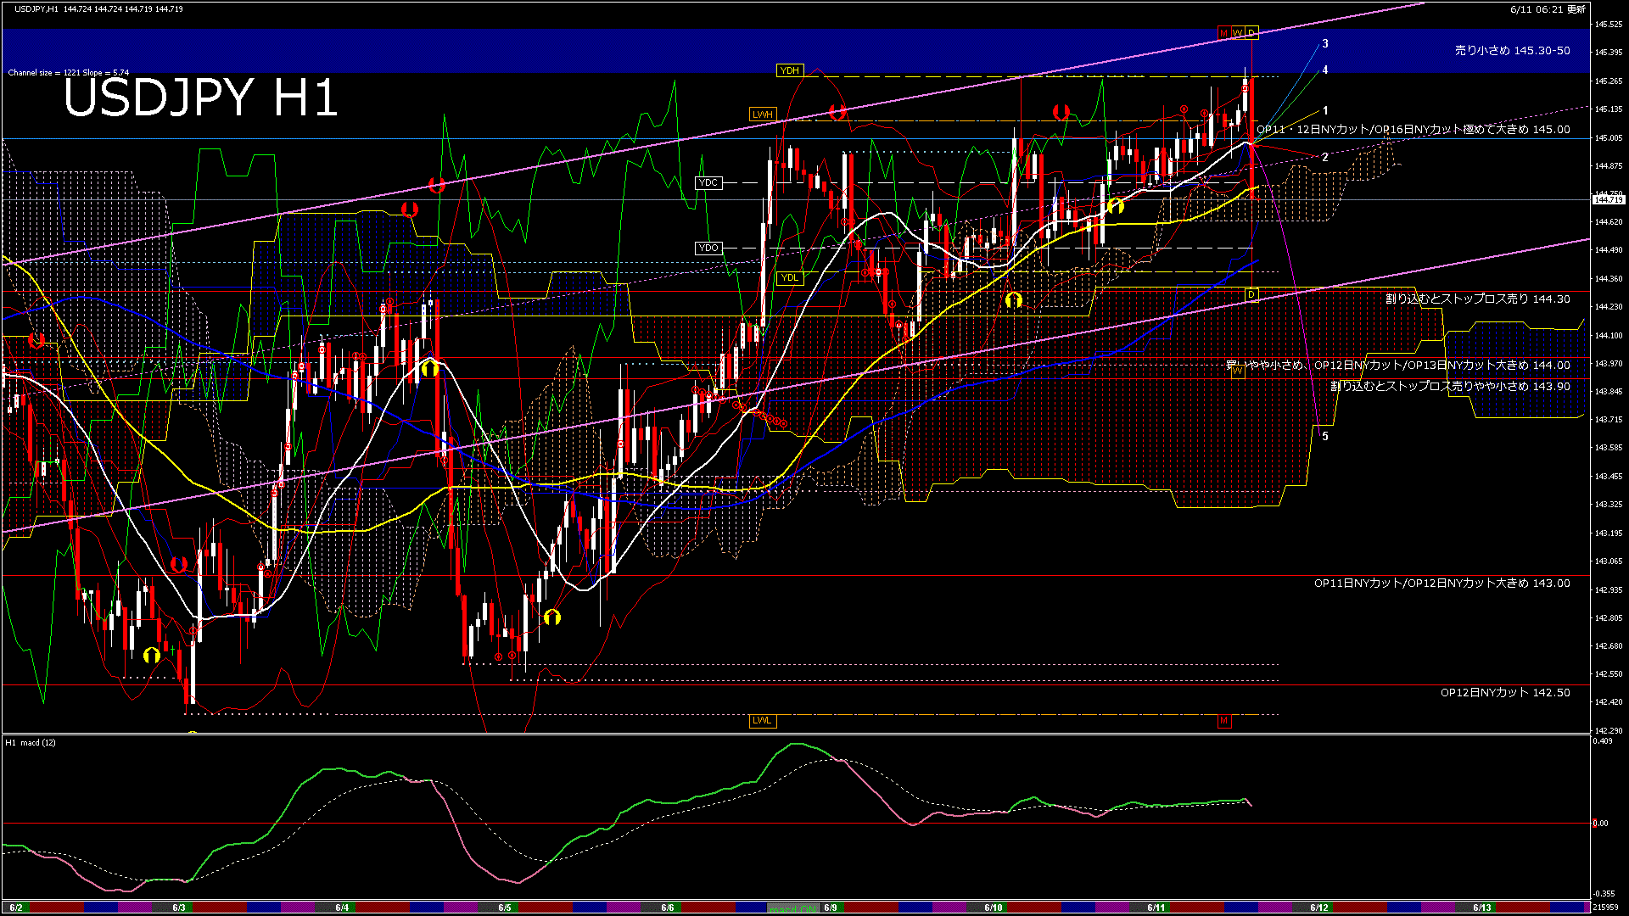The height and width of the screenshot is (916, 1629).
Task: Click the yellow D box on lower channel line
Action: pyautogui.click(x=1251, y=294)
